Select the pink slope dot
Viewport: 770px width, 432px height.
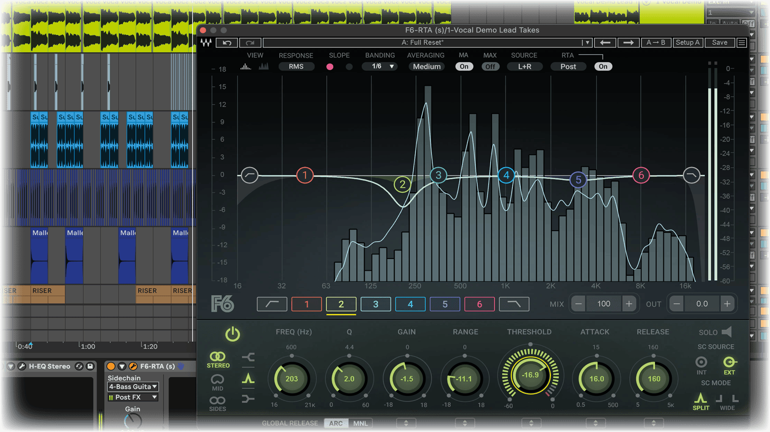point(330,67)
